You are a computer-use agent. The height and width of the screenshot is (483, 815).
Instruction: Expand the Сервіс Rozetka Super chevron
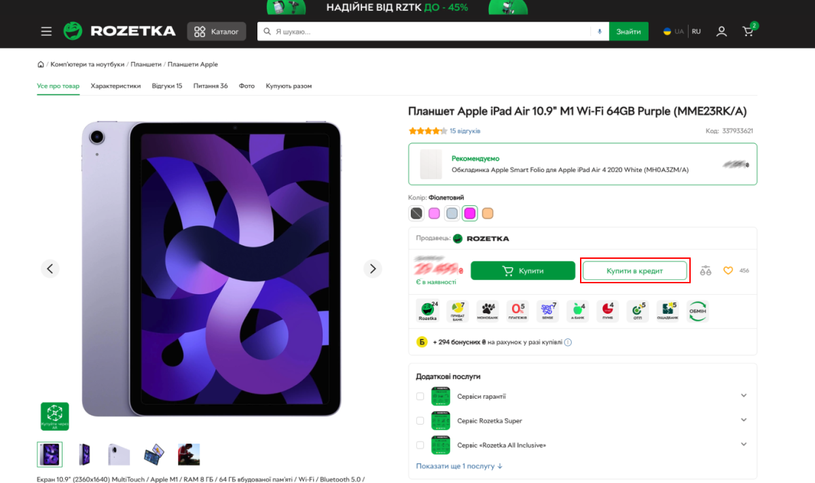point(744,420)
